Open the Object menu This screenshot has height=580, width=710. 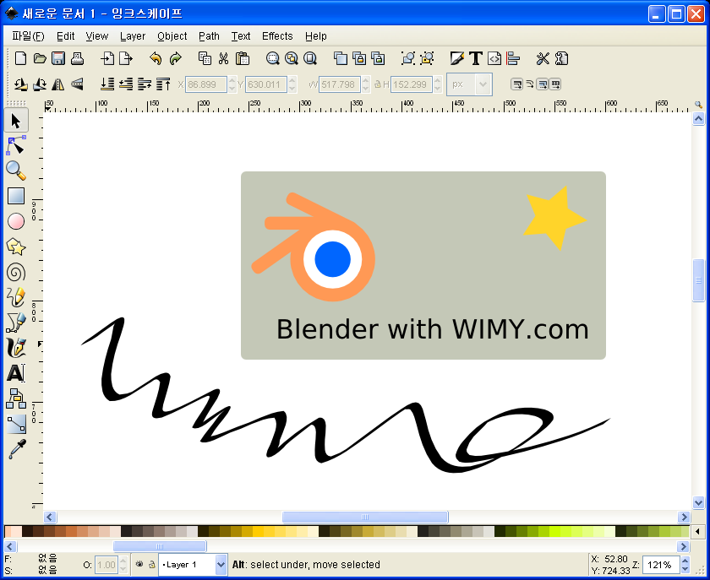(x=172, y=36)
